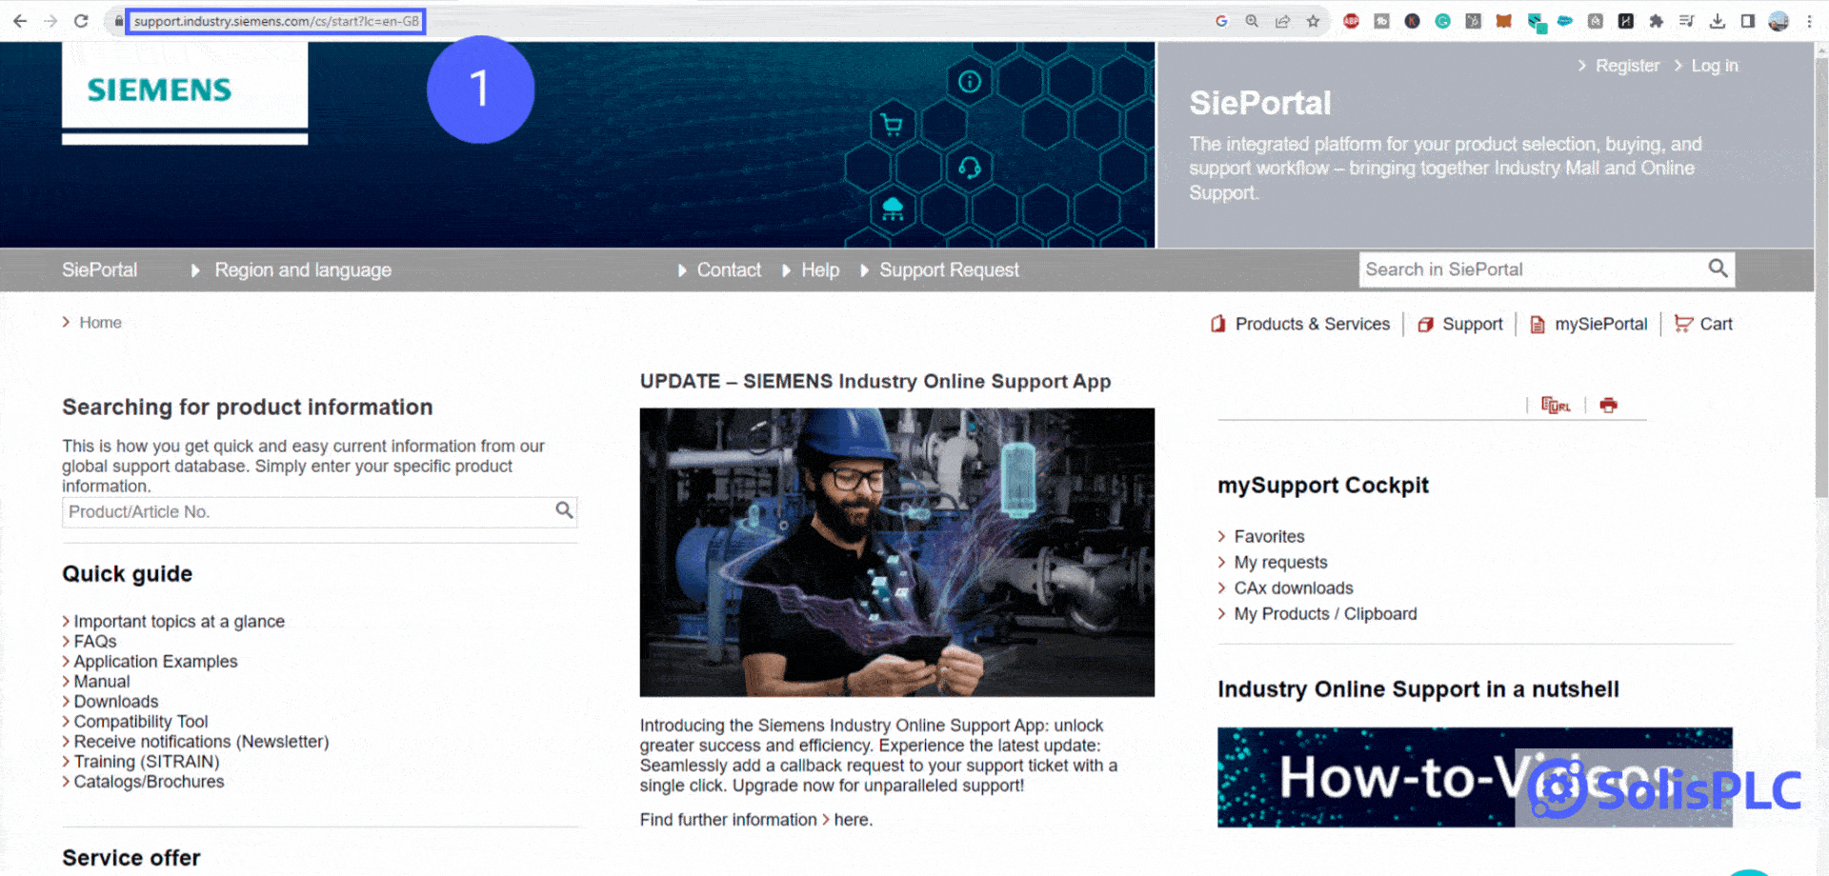Open the Grammarly extension
The image size is (1829, 876).
point(1442,20)
